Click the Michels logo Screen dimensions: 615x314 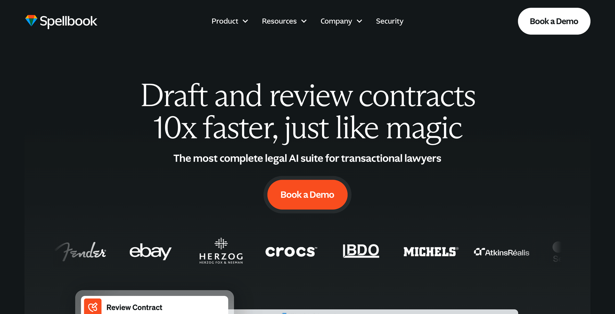(x=431, y=252)
